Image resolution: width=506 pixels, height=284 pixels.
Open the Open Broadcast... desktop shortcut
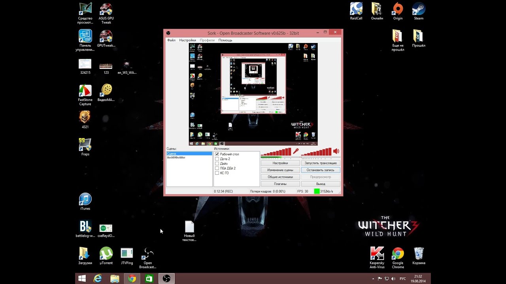tap(148, 258)
